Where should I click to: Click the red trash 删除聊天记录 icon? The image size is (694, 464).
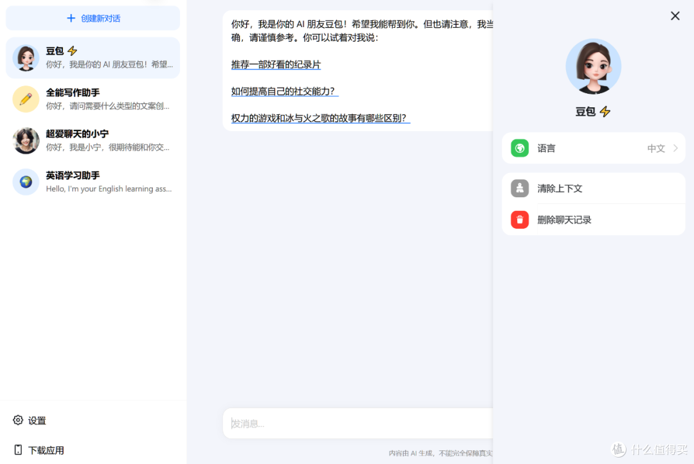520,220
